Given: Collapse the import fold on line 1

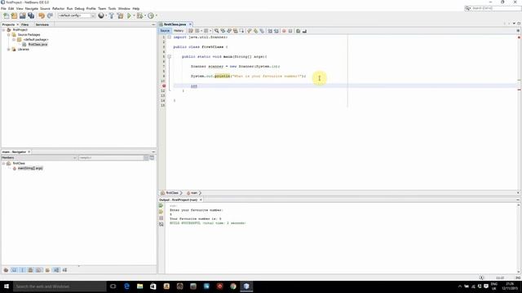Looking at the screenshot, I should point(169,37).
